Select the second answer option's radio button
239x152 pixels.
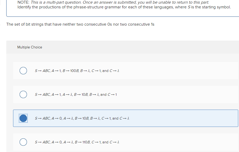tap(23, 94)
